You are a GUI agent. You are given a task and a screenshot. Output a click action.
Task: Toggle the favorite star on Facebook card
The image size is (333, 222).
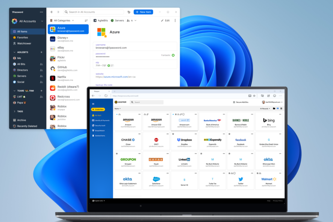click(229, 134)
